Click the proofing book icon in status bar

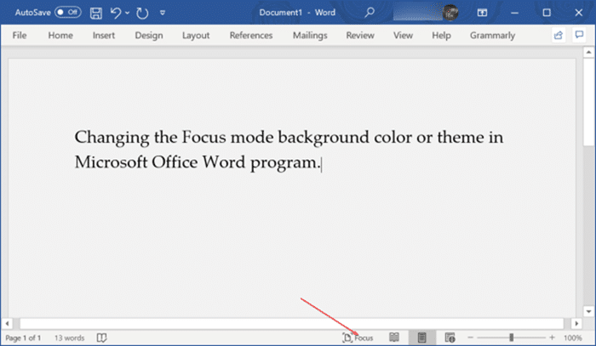[101, 337]
